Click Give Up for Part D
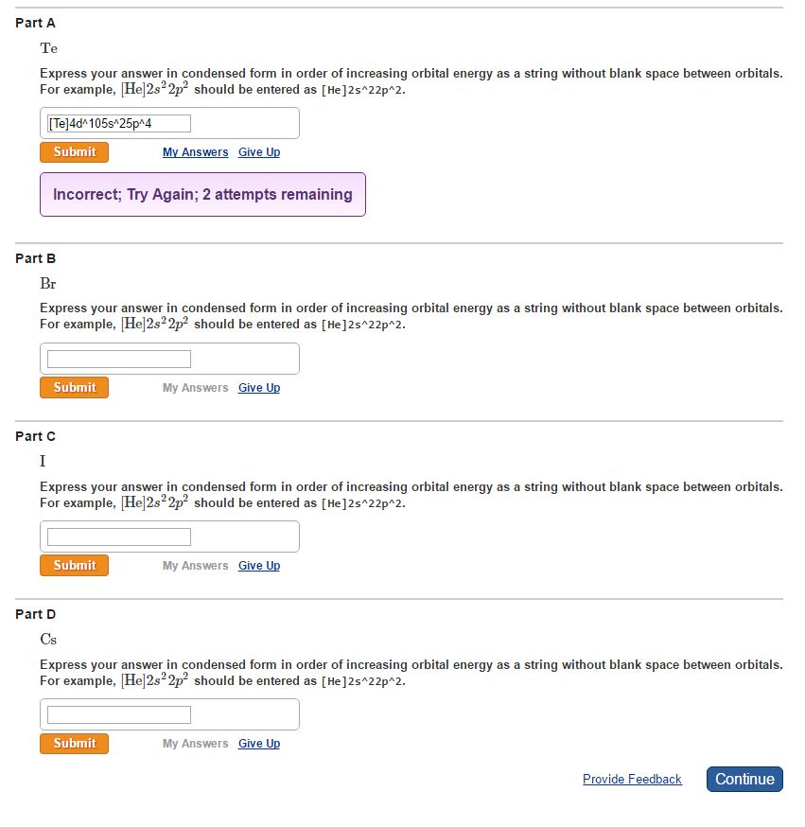 258,743
